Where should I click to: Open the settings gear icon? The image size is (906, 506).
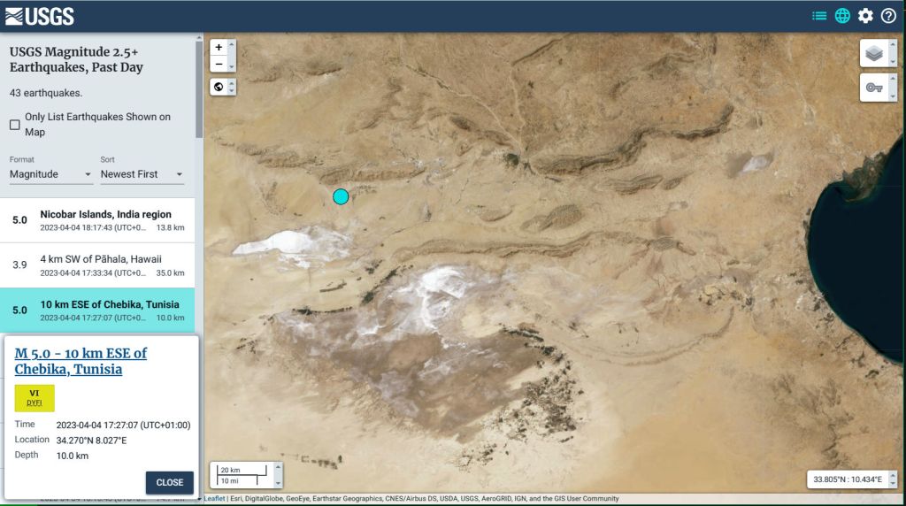click(x=865, y=16)
